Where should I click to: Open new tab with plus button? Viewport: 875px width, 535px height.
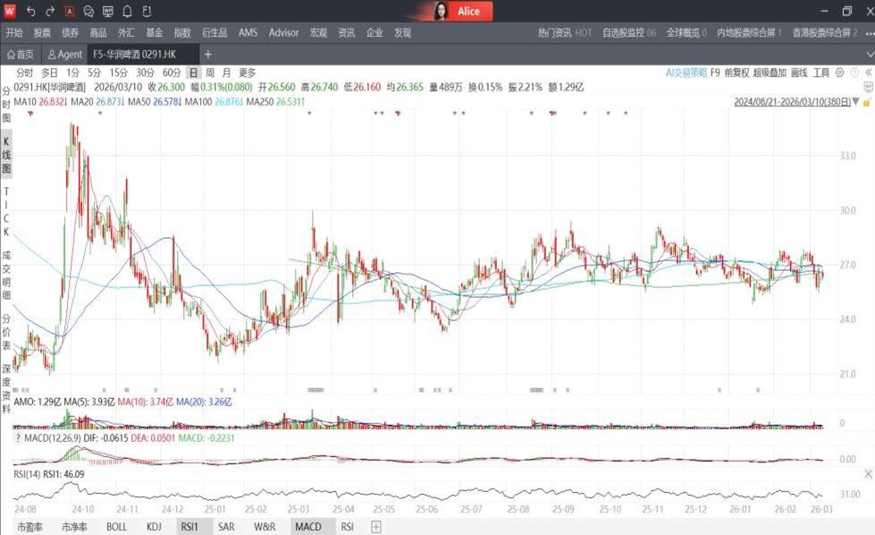(x=208, y=55)
